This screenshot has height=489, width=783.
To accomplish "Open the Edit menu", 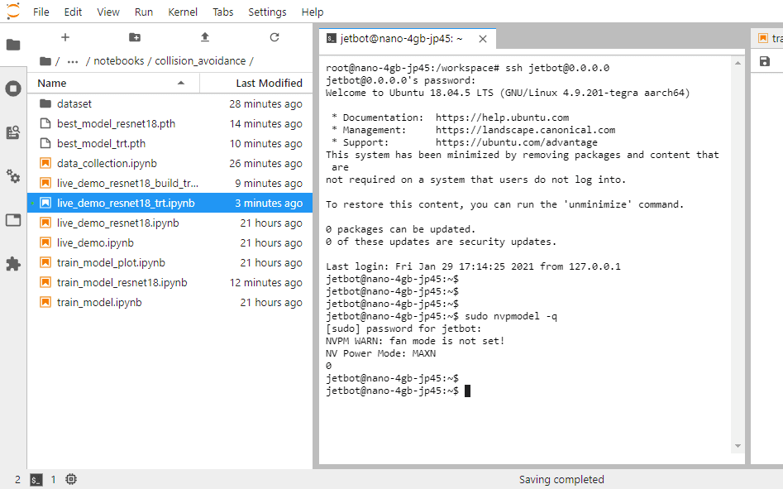I will coord(73,12).
